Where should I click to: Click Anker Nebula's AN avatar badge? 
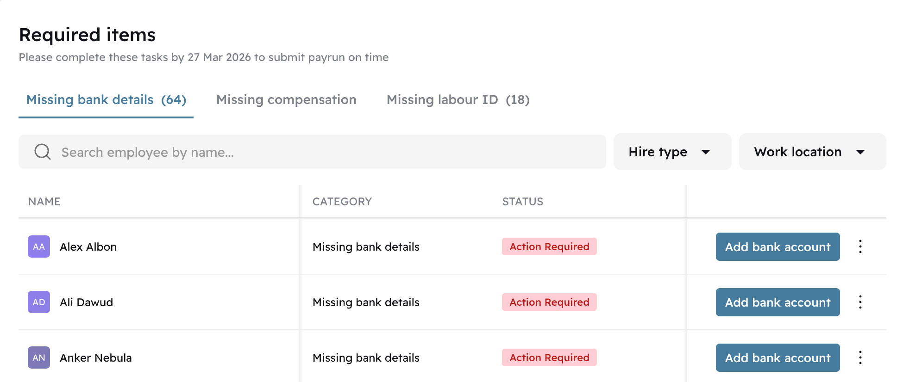click(x=39, y=357)
